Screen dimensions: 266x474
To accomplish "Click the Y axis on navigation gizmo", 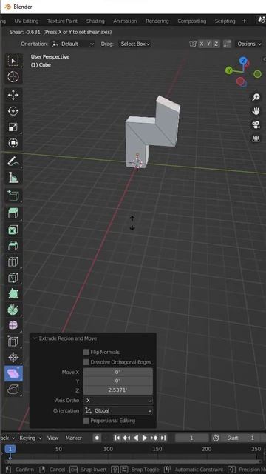I will pyautogui.click(x=229, y=70).
